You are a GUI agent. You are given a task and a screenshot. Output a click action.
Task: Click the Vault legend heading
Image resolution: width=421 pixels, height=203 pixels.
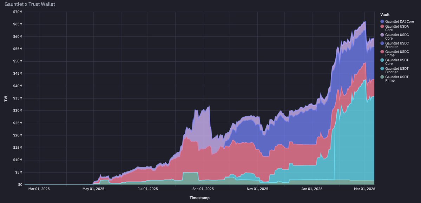point(385,14)
